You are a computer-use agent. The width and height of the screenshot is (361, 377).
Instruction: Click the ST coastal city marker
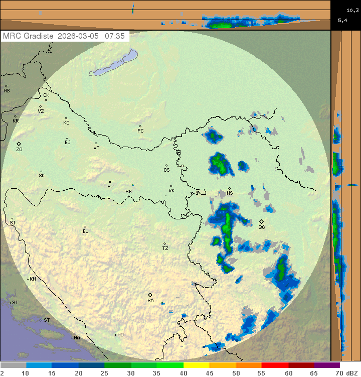click(x=41, y=320)
